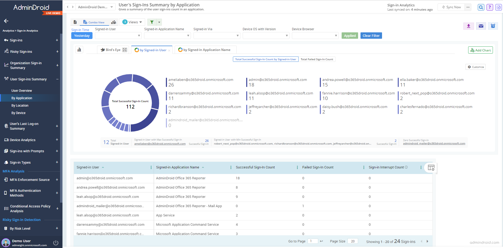This screenshot has height=248, width=503.
Task: Open the Views dropdown
Action: tap(132, 22)
